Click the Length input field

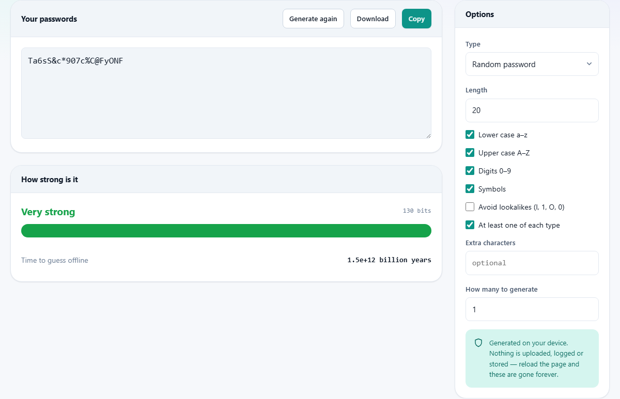(x=532, y=110)
